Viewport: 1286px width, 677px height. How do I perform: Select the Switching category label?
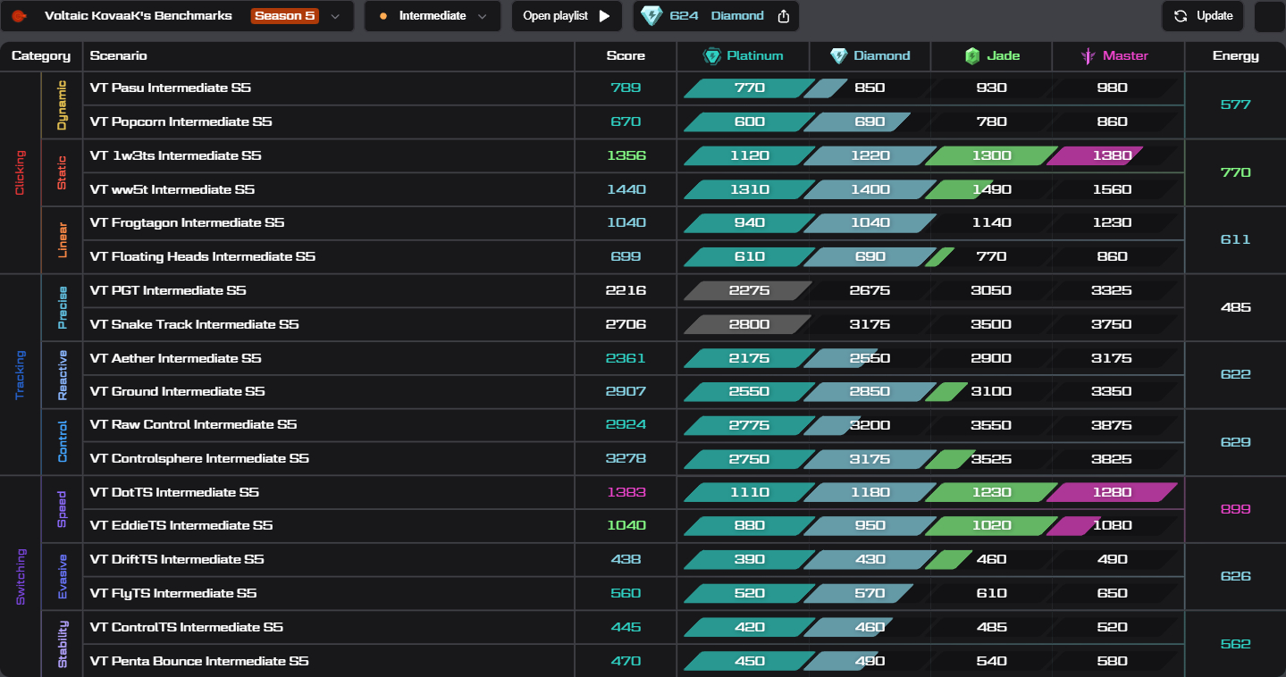pyautogui.click(x=20, y=577)
